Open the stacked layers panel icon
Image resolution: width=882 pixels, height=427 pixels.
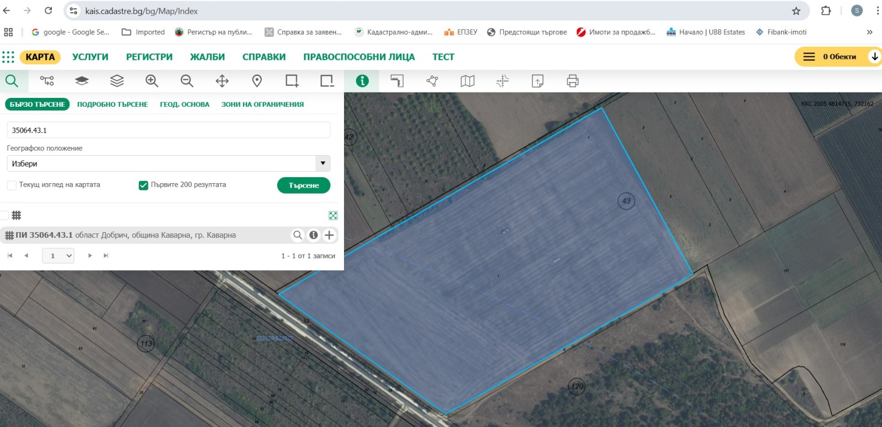tap(117, 81)
